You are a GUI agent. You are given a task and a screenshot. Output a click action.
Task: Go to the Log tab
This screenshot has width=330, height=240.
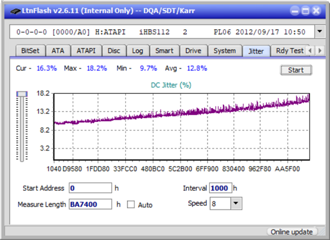[x=138, y=50]
